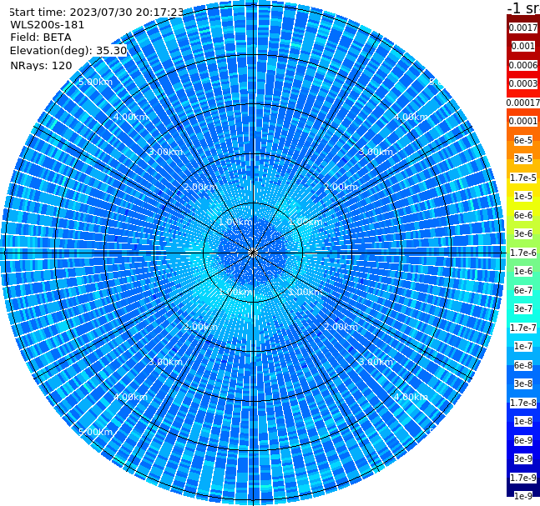Click the '1.7e-6' colorbar label
This screenshot has width=540, height=506.
[523, 253]
